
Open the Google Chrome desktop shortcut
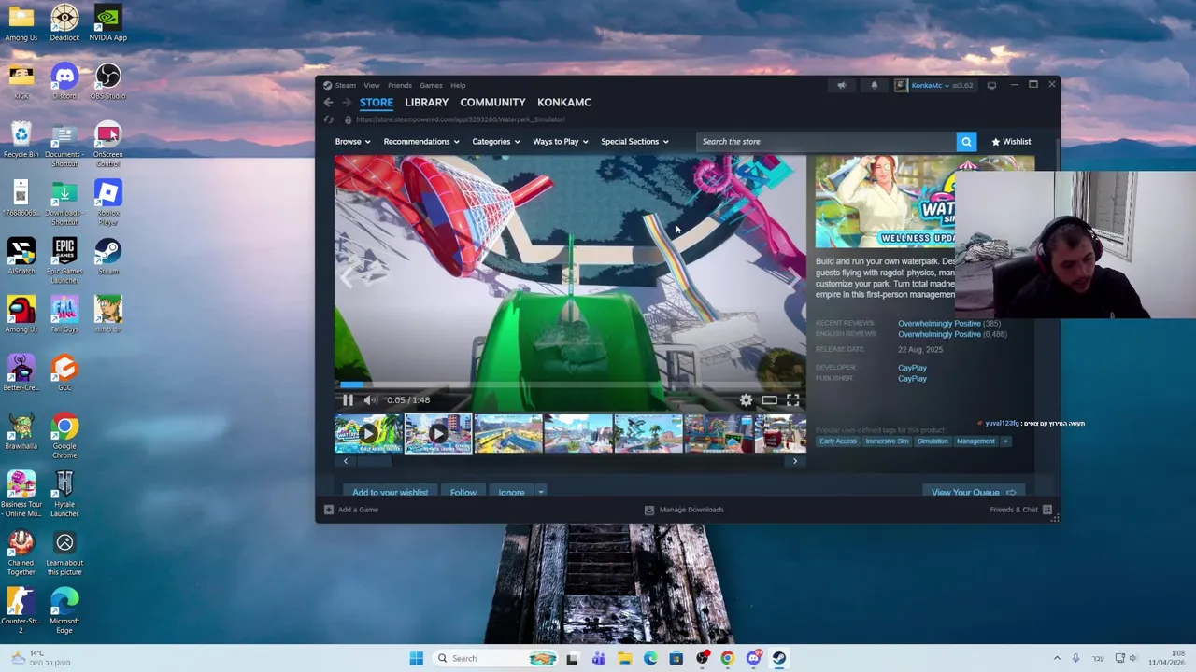(64, 436)
